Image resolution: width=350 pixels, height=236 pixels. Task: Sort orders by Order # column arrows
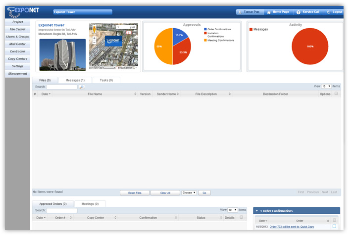coord(71,218)
